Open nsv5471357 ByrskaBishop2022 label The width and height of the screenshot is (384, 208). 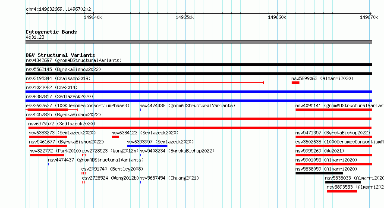[x=333, y=133]
